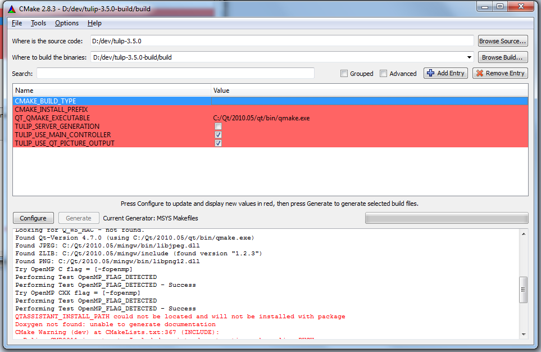
Task: Click the Browse Source button
Action: (503, 41)
